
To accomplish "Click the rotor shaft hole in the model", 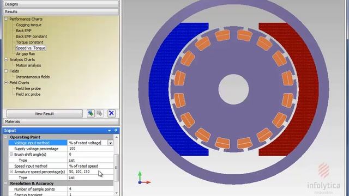I will coord(233,89).
